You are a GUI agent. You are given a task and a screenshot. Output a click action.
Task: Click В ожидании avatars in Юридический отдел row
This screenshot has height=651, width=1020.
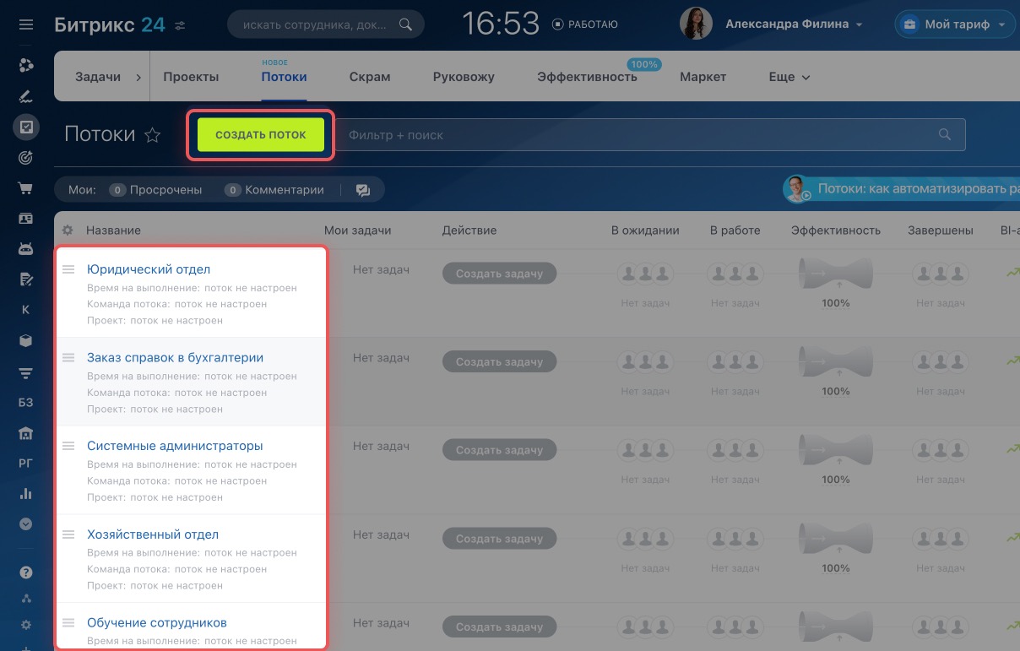[645, 274]
